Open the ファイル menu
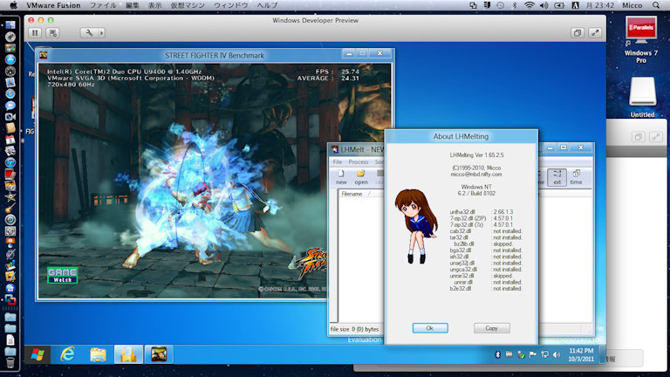Viewport: 670px width, 377px height. point(103,5)
